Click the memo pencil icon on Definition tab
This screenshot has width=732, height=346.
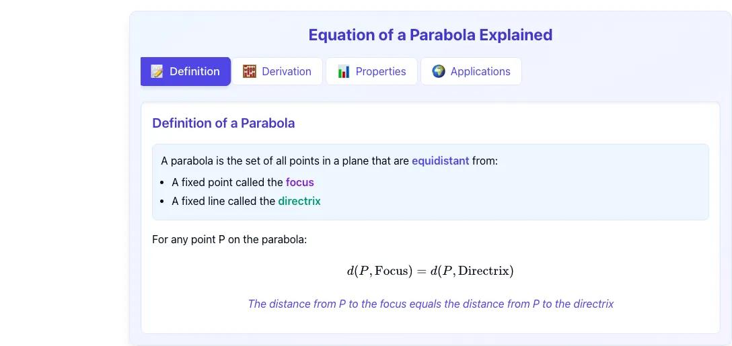(157, 71)
